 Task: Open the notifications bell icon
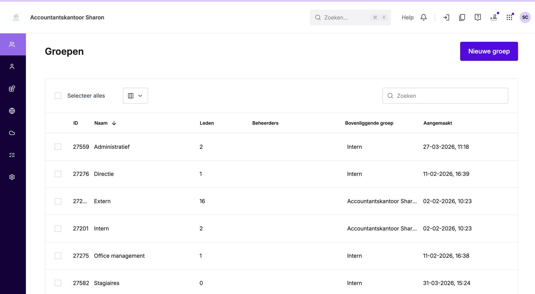424,17
